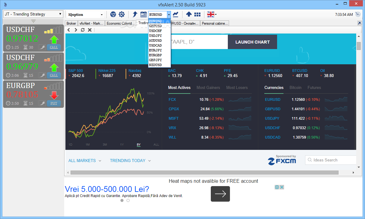Image resolution: width=365 pixels, height=219 pixels.
Task: Click the arrow button on the ad banner
Action: (220, 194)
